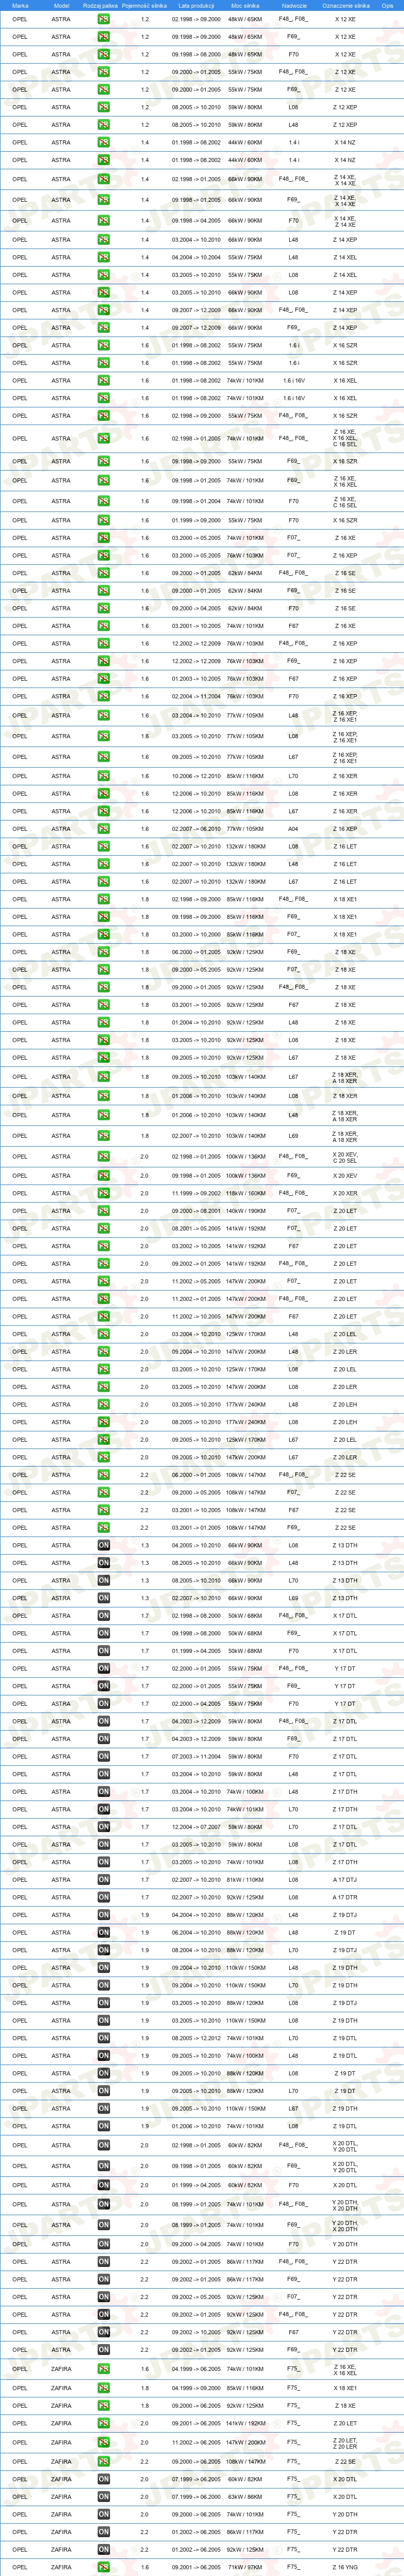Click petrol icon in 140kW / 190KM Z 20 LET row
This screenshot has width=404, height=2576.
coord(104,1211)
